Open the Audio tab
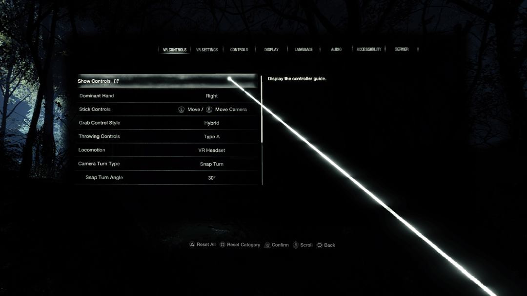 336,50
